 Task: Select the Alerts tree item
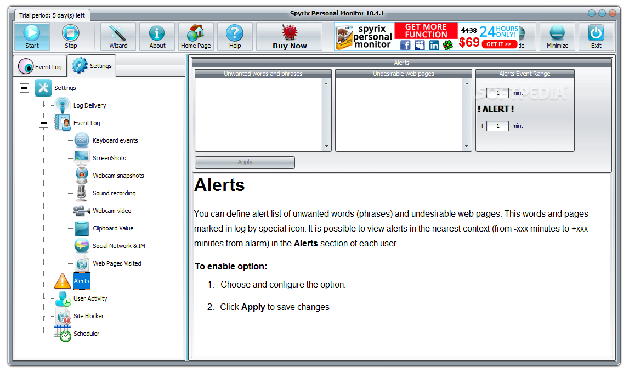(81, 281)
